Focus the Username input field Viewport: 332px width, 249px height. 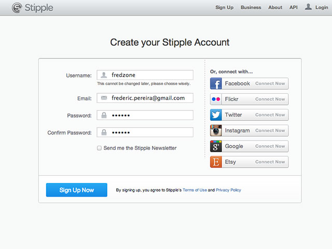pyautogui.click(x=145, y=75)
